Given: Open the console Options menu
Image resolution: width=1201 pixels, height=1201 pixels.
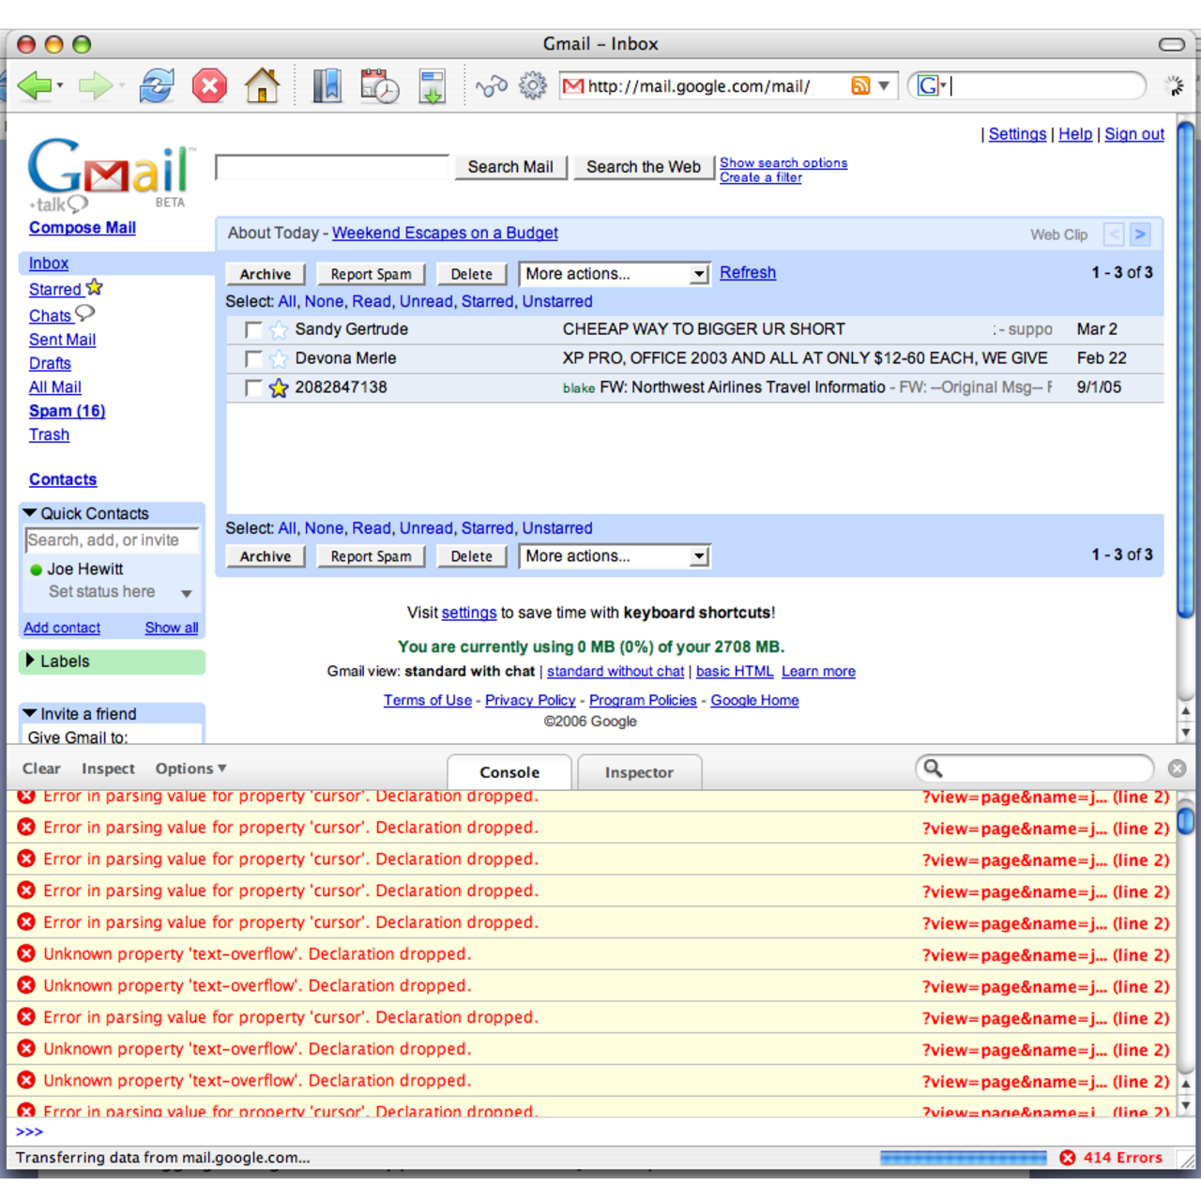Looking at the screenshot, I should point(191,768).
